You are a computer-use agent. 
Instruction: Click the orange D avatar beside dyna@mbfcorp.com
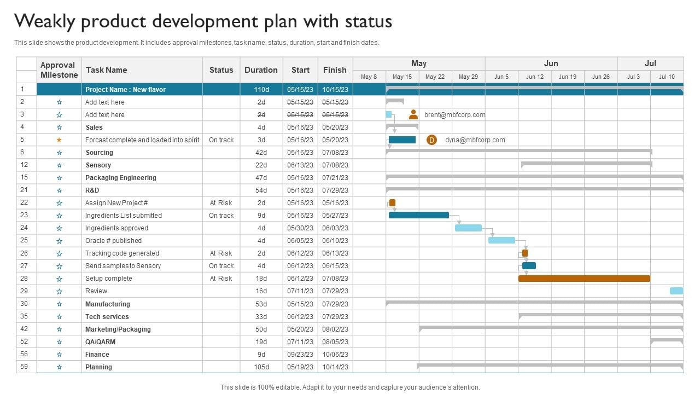(431, 140)
